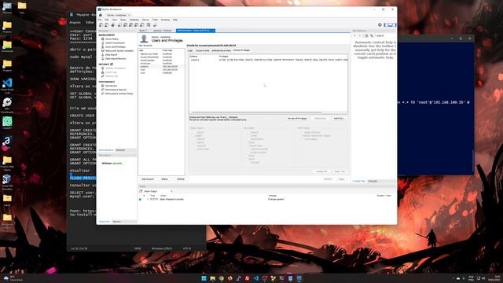Click the Add Account button
Viewport: 503px width, 283px height.
coord(148,179)
